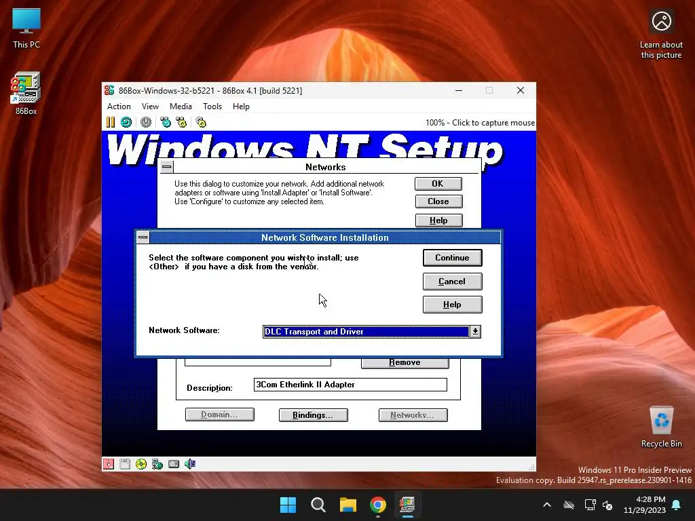Screen dimensions: 695x521
Task: Click the grayed Domain... button
Action: pyautogui.click(x=220, y=414)
